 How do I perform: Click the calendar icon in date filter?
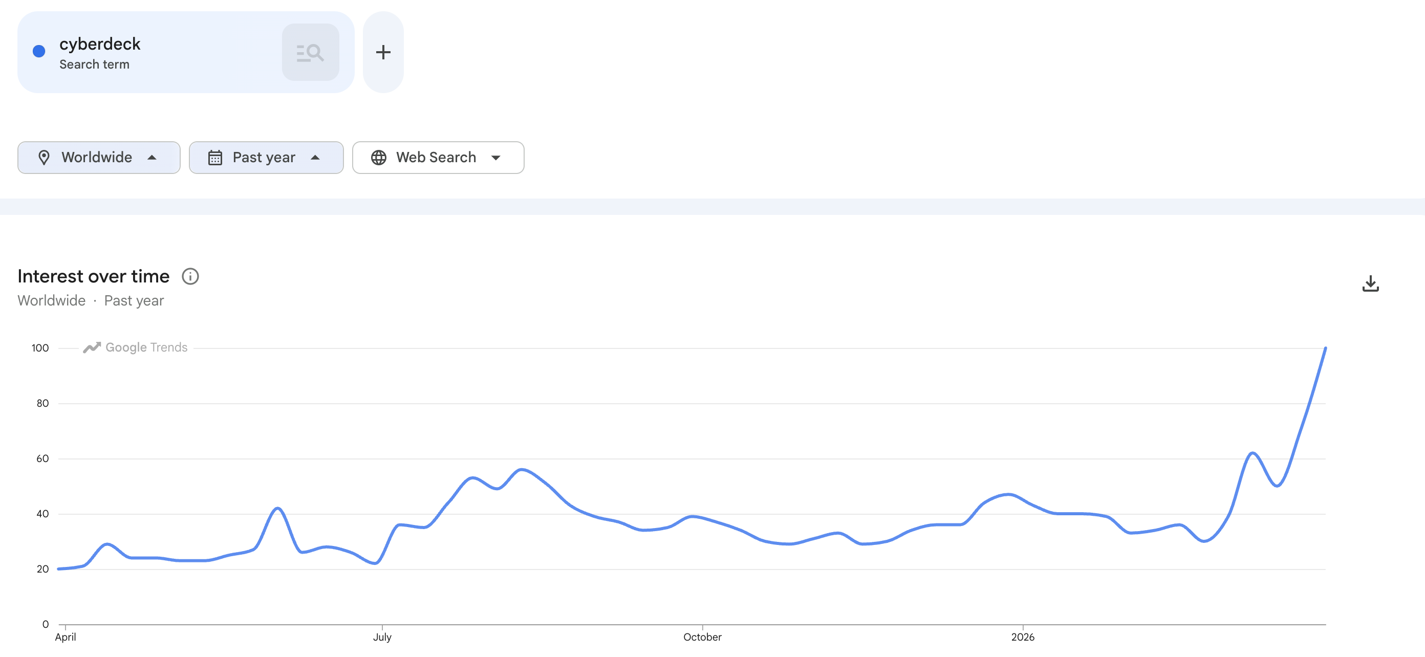coord(215,158)
